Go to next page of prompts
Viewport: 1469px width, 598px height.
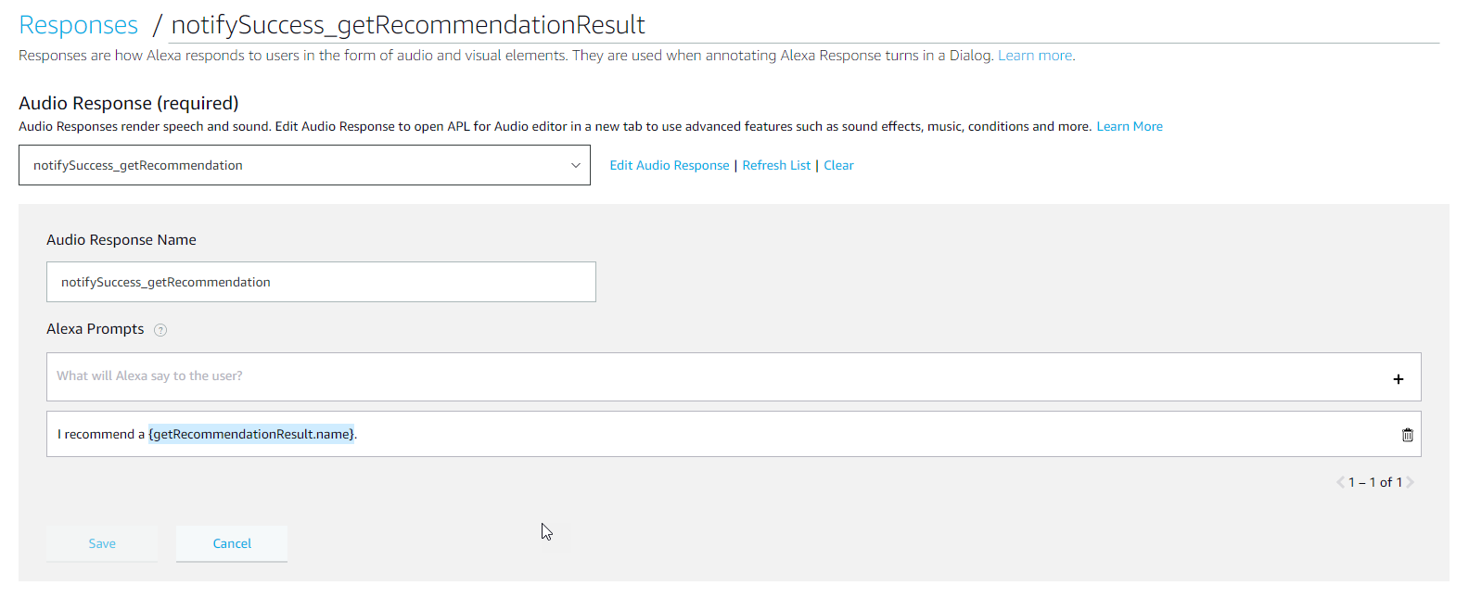pos(1410,482)
